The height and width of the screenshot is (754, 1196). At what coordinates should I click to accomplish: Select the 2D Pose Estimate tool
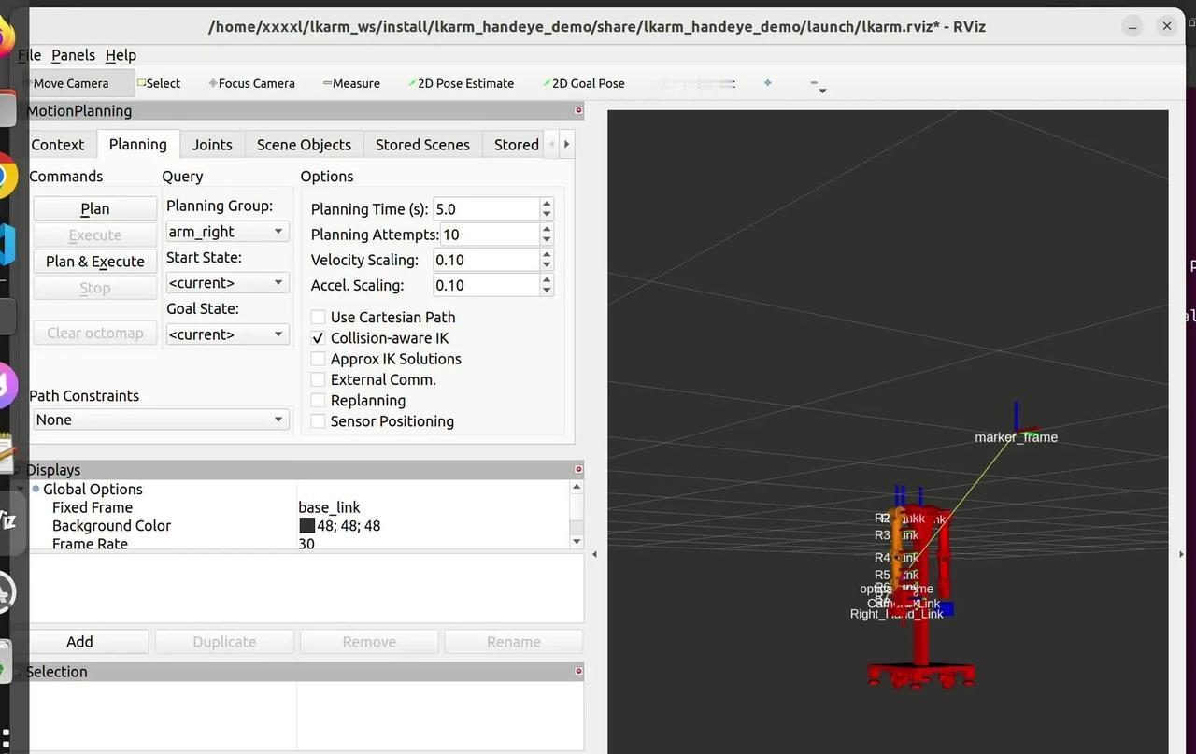tap(462, 83)
